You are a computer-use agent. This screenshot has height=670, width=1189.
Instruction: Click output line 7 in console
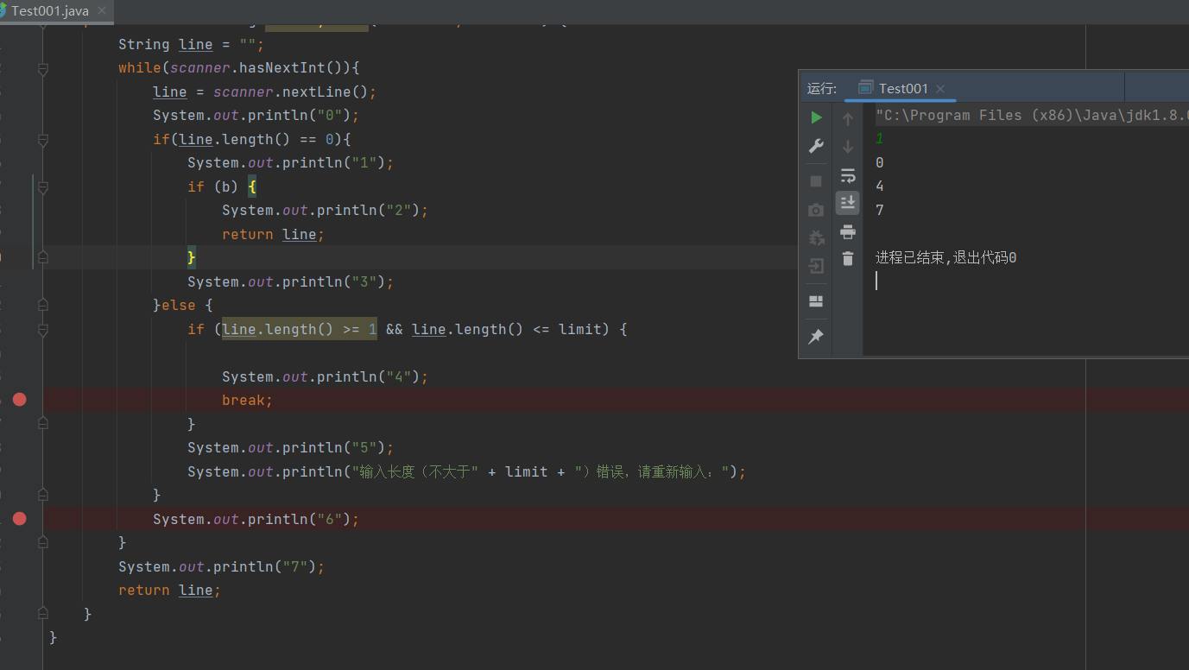[879, 210]
